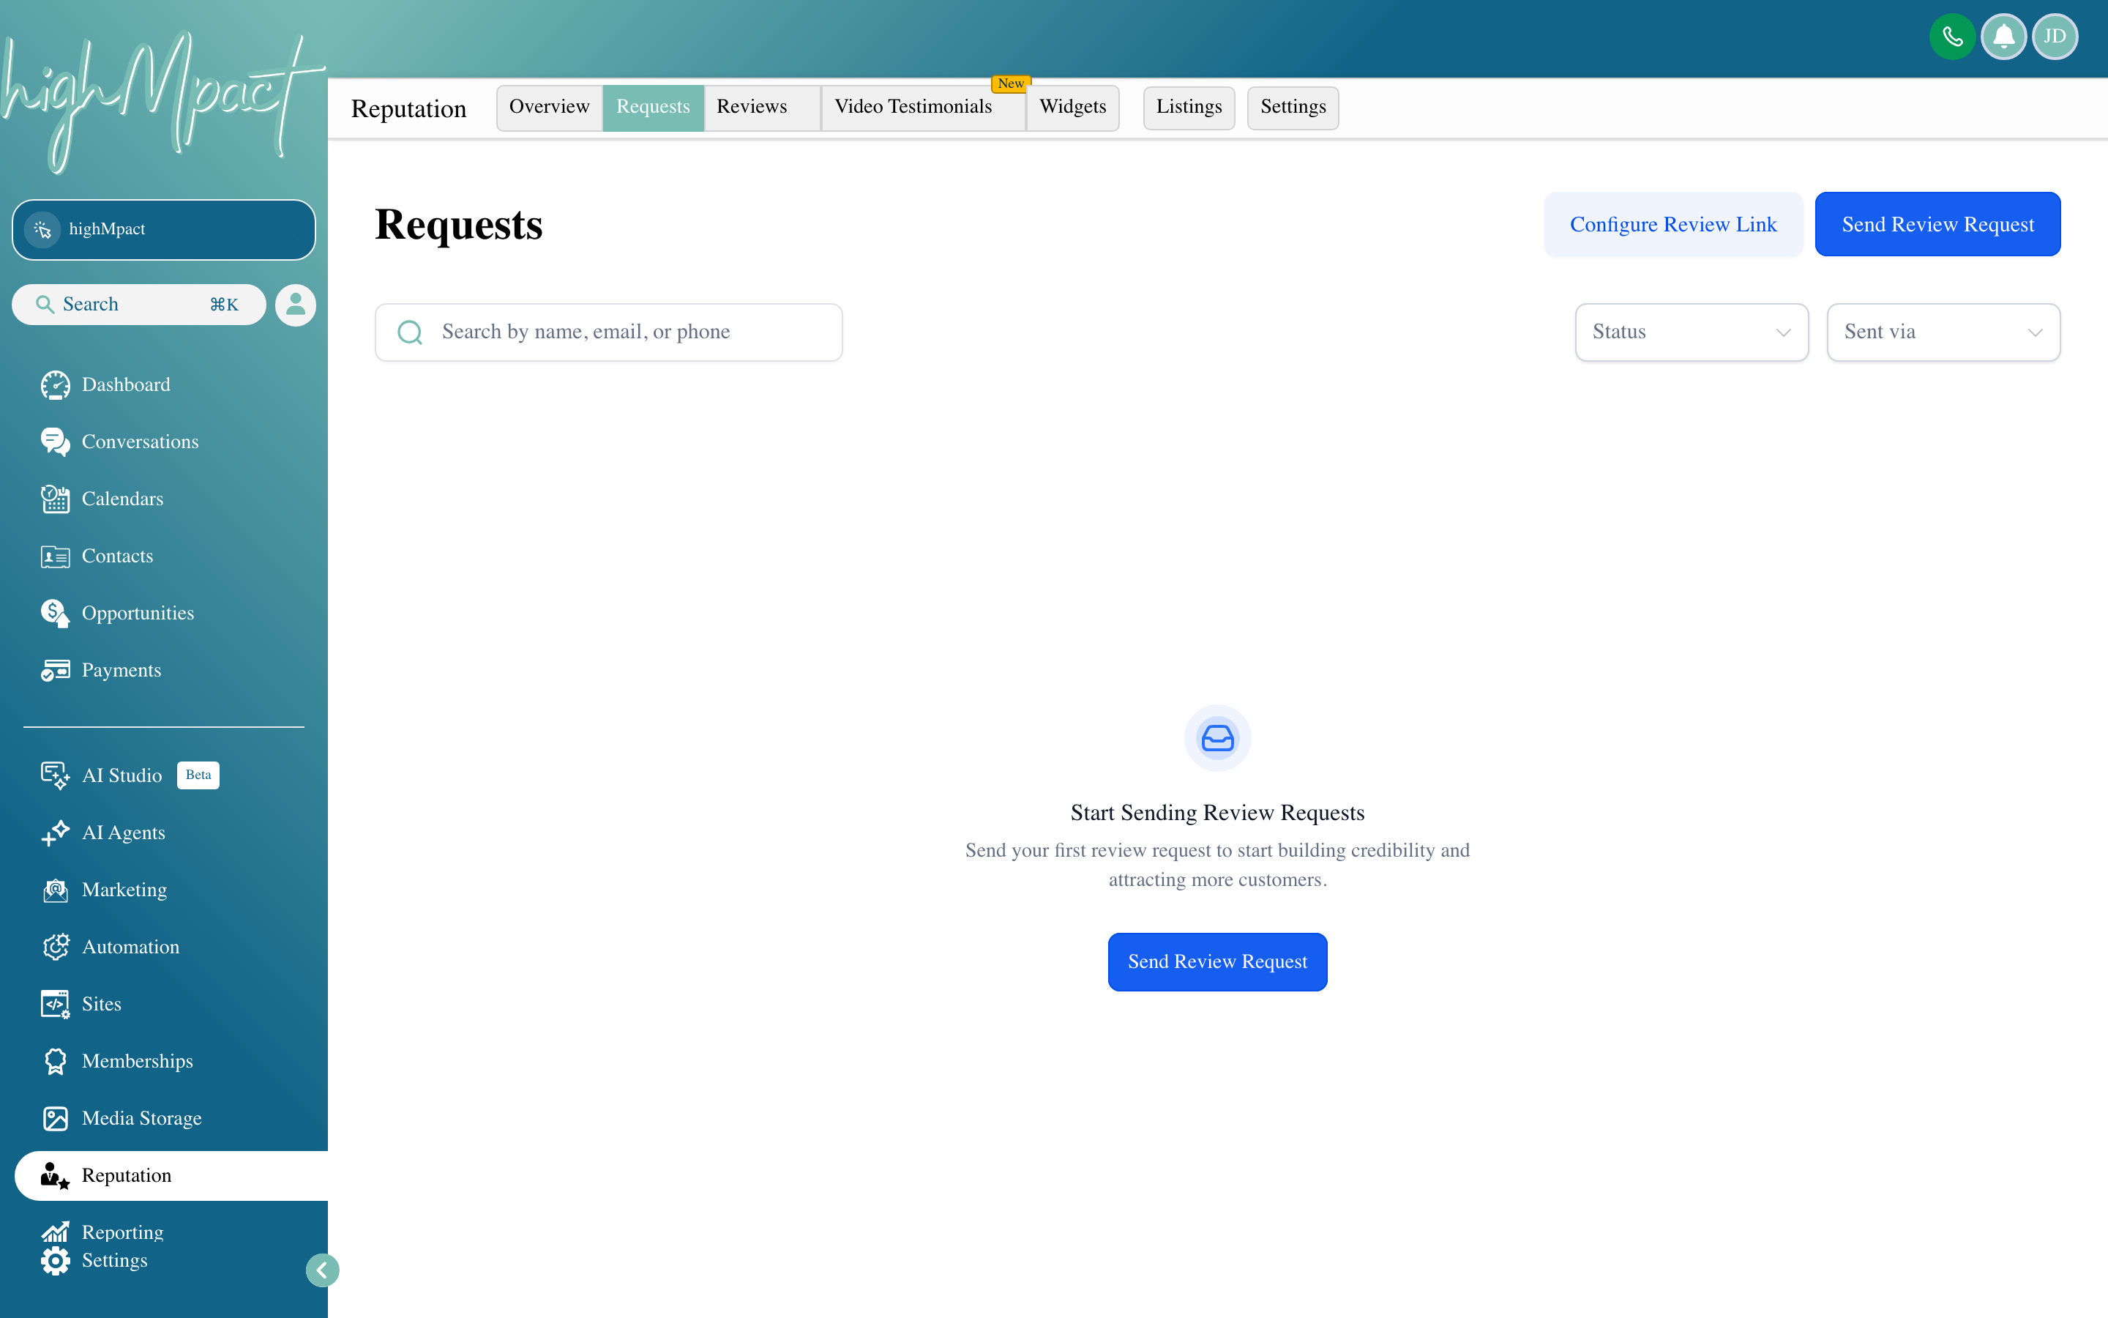Click the user profile icon beside Search
2108x1318 pixels.
(x=295, y=304)
